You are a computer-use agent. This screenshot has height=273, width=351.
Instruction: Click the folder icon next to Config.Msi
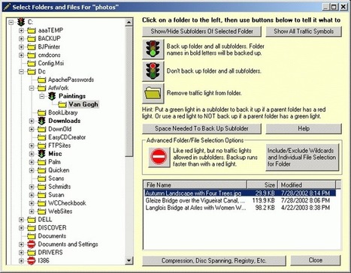pyautogui.click(x=32, y=63)
